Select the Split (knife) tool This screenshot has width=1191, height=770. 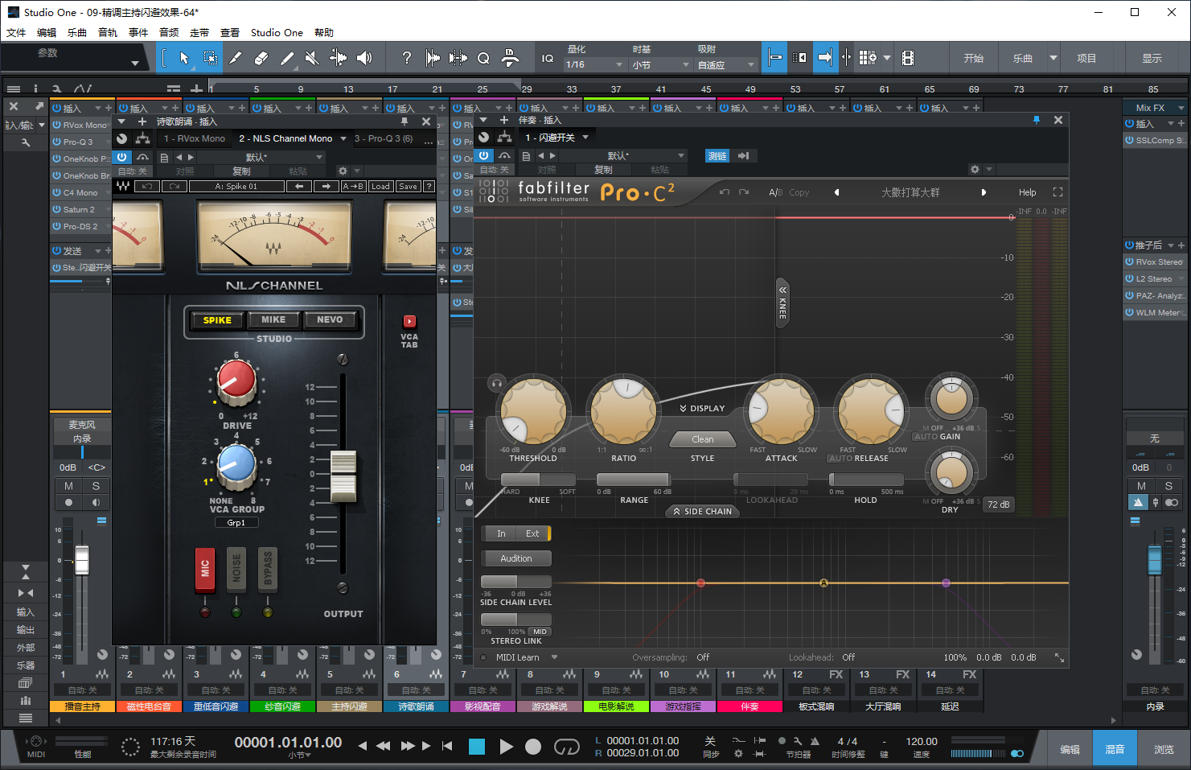pyautogui.click(x=236, y=58)
